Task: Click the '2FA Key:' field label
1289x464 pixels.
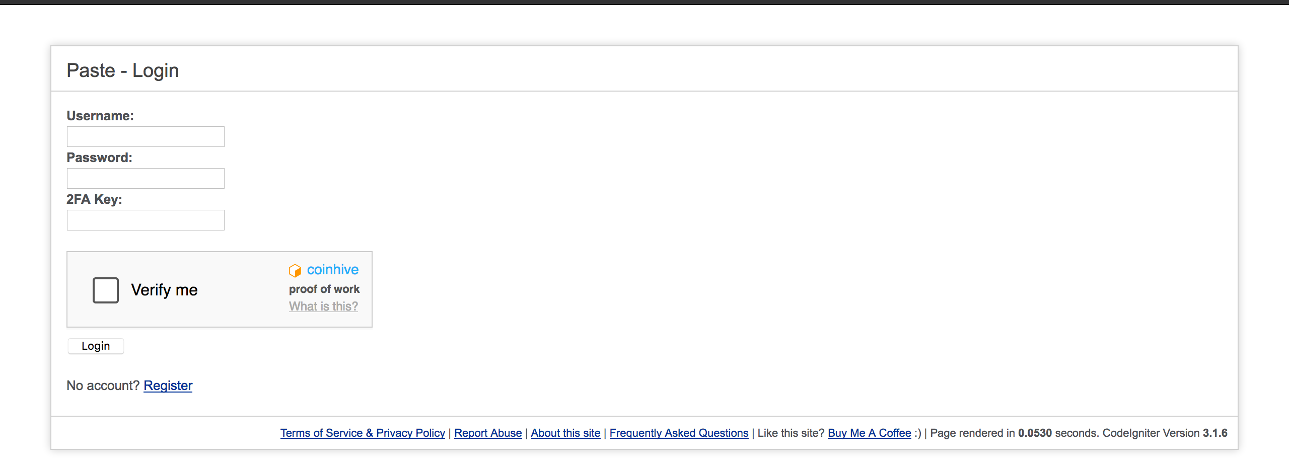Action: (x=94, y=199)
